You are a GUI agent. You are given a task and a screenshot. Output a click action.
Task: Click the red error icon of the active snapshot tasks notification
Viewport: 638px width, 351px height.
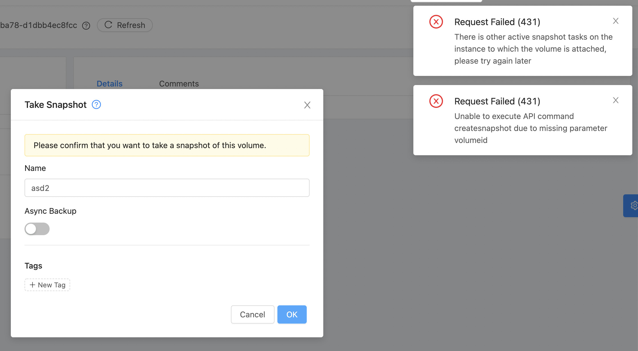(x=436, y=22)
